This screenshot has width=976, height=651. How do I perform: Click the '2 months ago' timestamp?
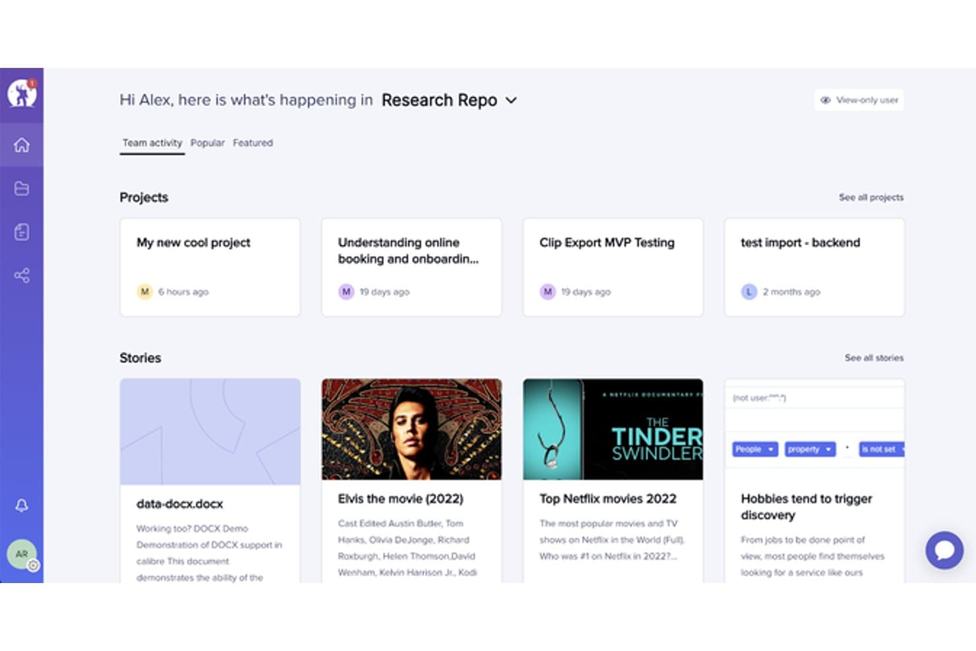pos(791,292)
